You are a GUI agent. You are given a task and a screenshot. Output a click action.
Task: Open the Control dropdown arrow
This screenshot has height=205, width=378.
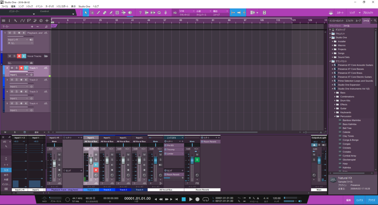click(x=73, y=14)
